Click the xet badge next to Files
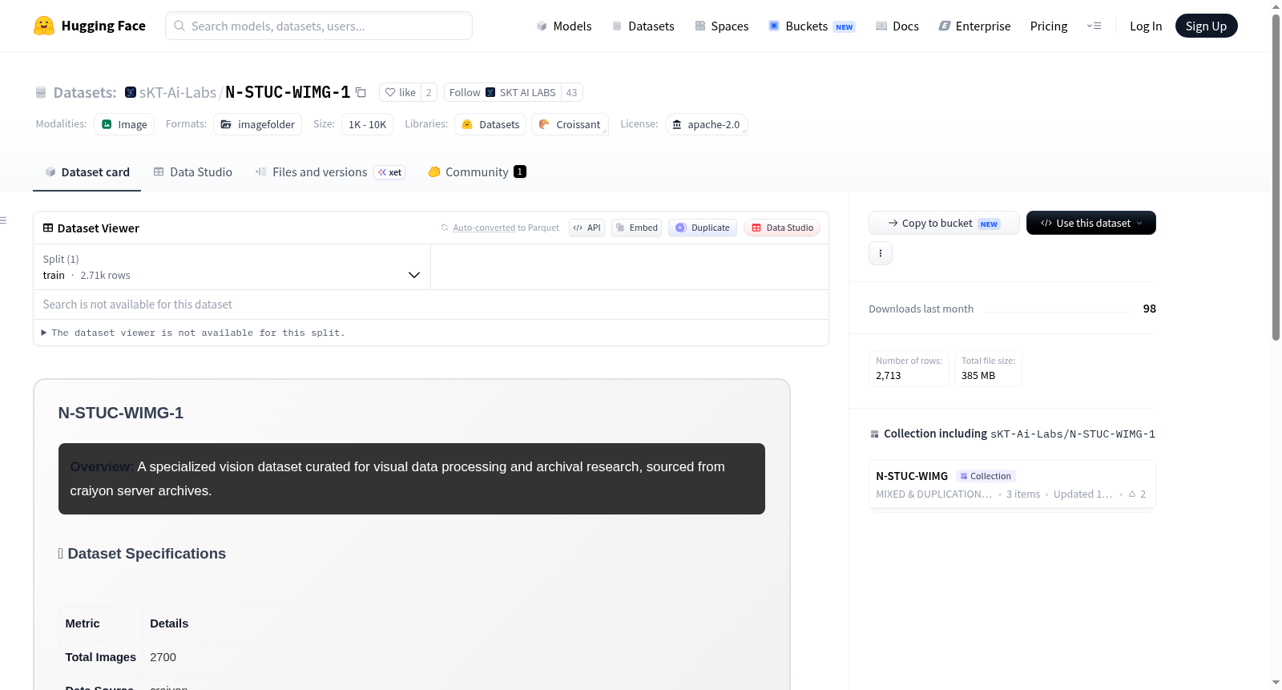This screenshot has width=1282, height=690. [390, 172]
